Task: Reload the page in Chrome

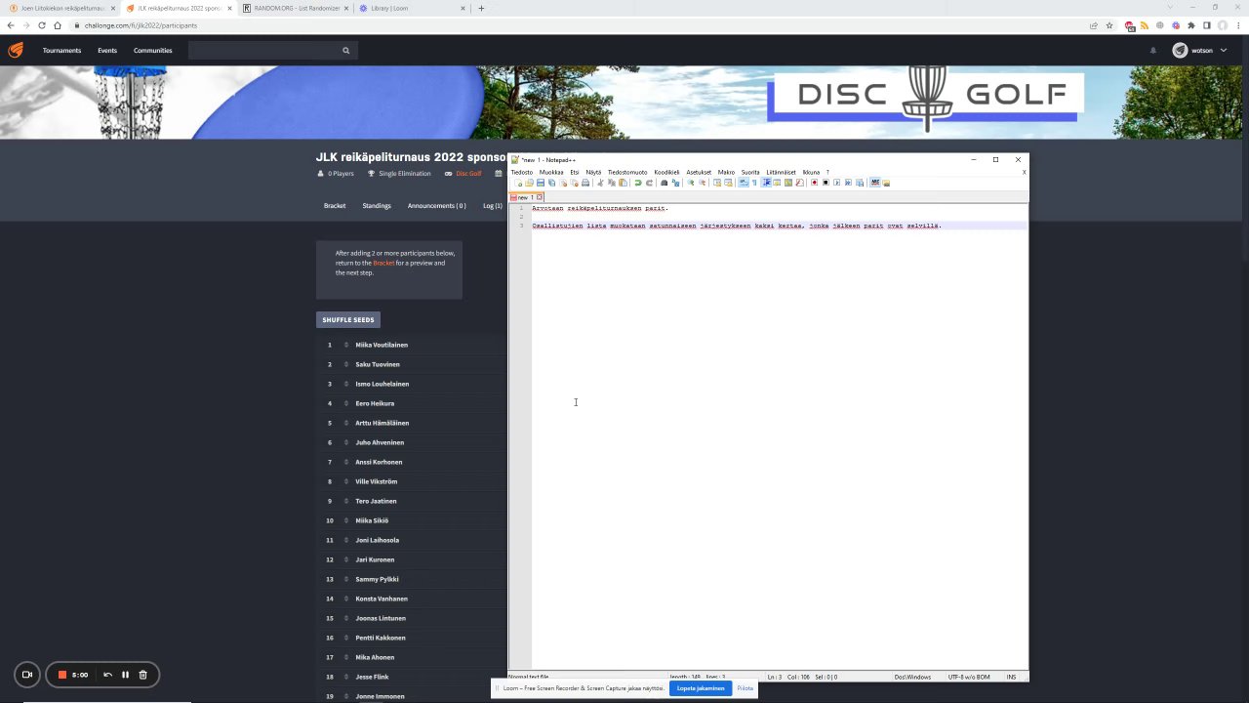Action: point(42,25)
